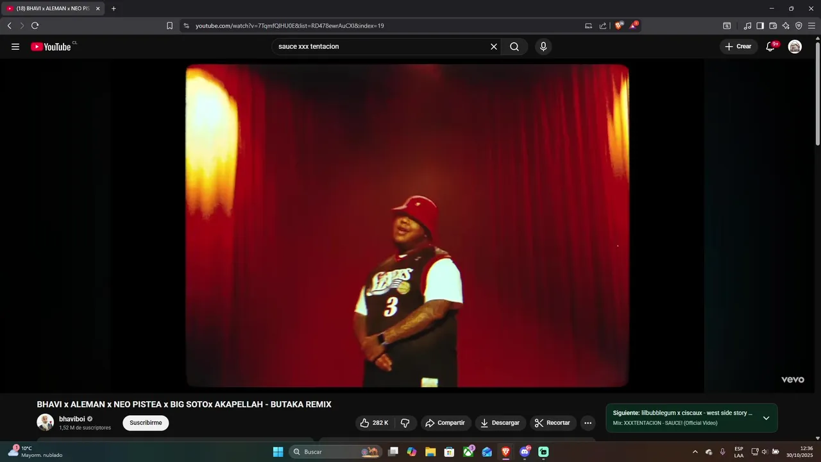Open Leo AI sparkle icon

point(786,26)
